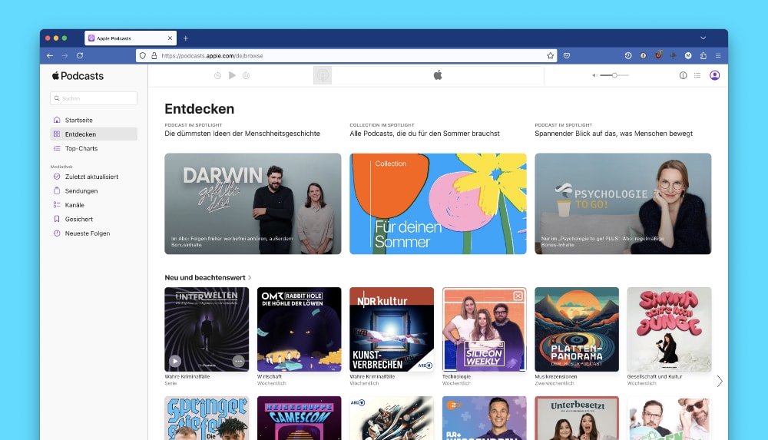Viewport: 768px width, 440px height.
Task: Click the skip back button in player
Action: 218,75
